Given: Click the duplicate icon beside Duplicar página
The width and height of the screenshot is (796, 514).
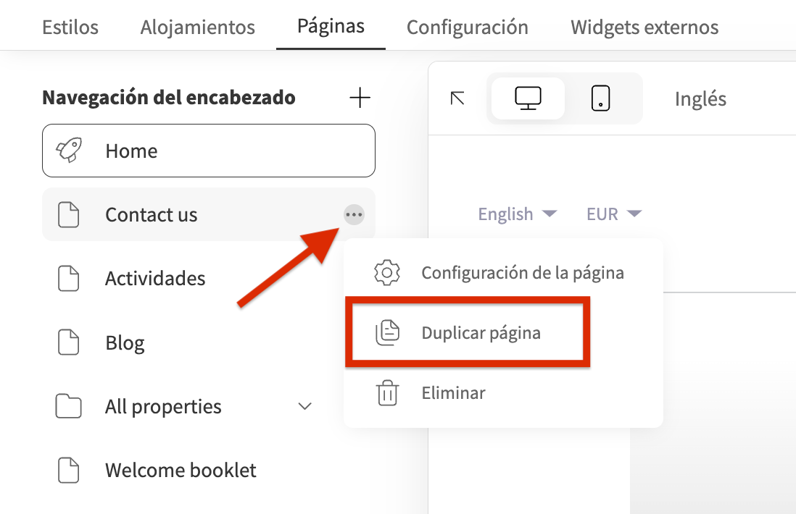Looking at the screenshot, I should 387,332.
